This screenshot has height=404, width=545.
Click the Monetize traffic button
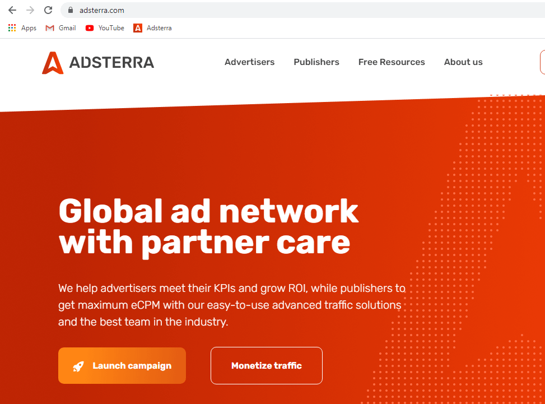267,365
